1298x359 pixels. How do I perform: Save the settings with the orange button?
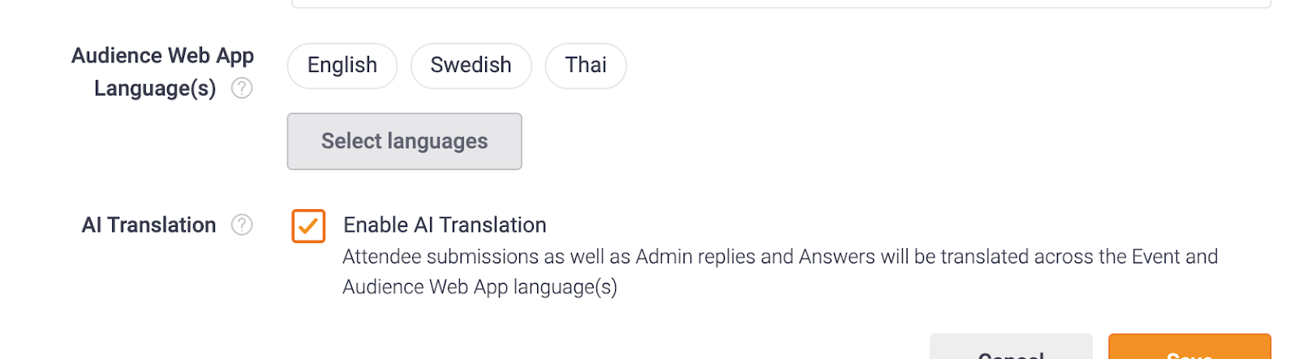[1189, 350]
